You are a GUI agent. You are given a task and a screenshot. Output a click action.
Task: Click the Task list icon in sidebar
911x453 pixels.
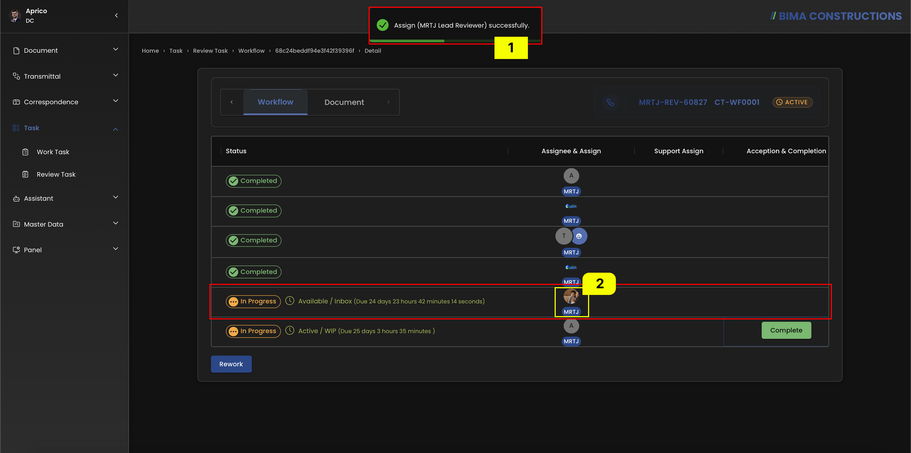click(x=16, y=127)
